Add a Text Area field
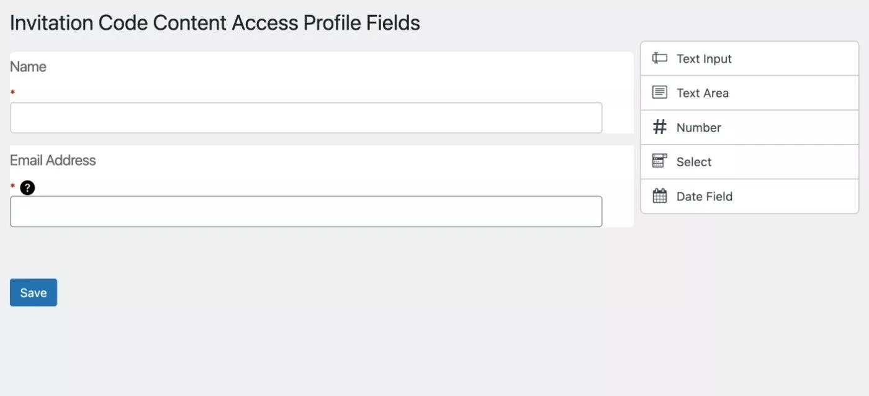 (749, 93)
